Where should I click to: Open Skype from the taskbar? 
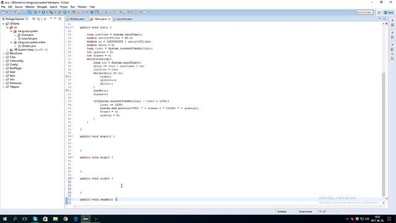35,219
